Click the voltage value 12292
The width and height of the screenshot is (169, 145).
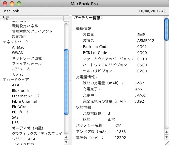tap(120, 138)
